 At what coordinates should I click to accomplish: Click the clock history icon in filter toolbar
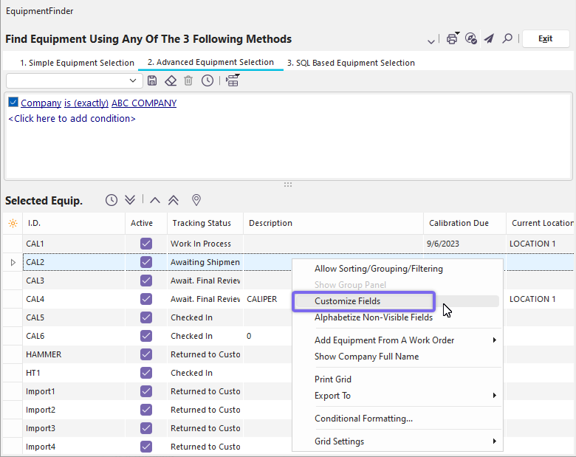pos(208,80)
